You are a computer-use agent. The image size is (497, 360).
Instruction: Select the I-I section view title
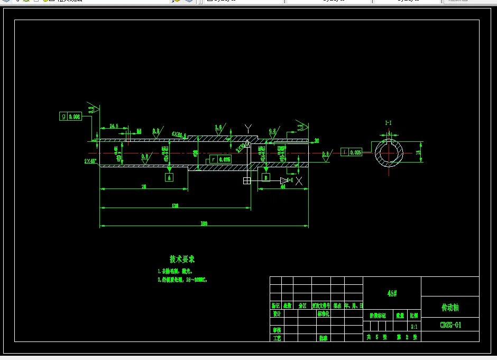pyautogui.click(x=388, y=123)
